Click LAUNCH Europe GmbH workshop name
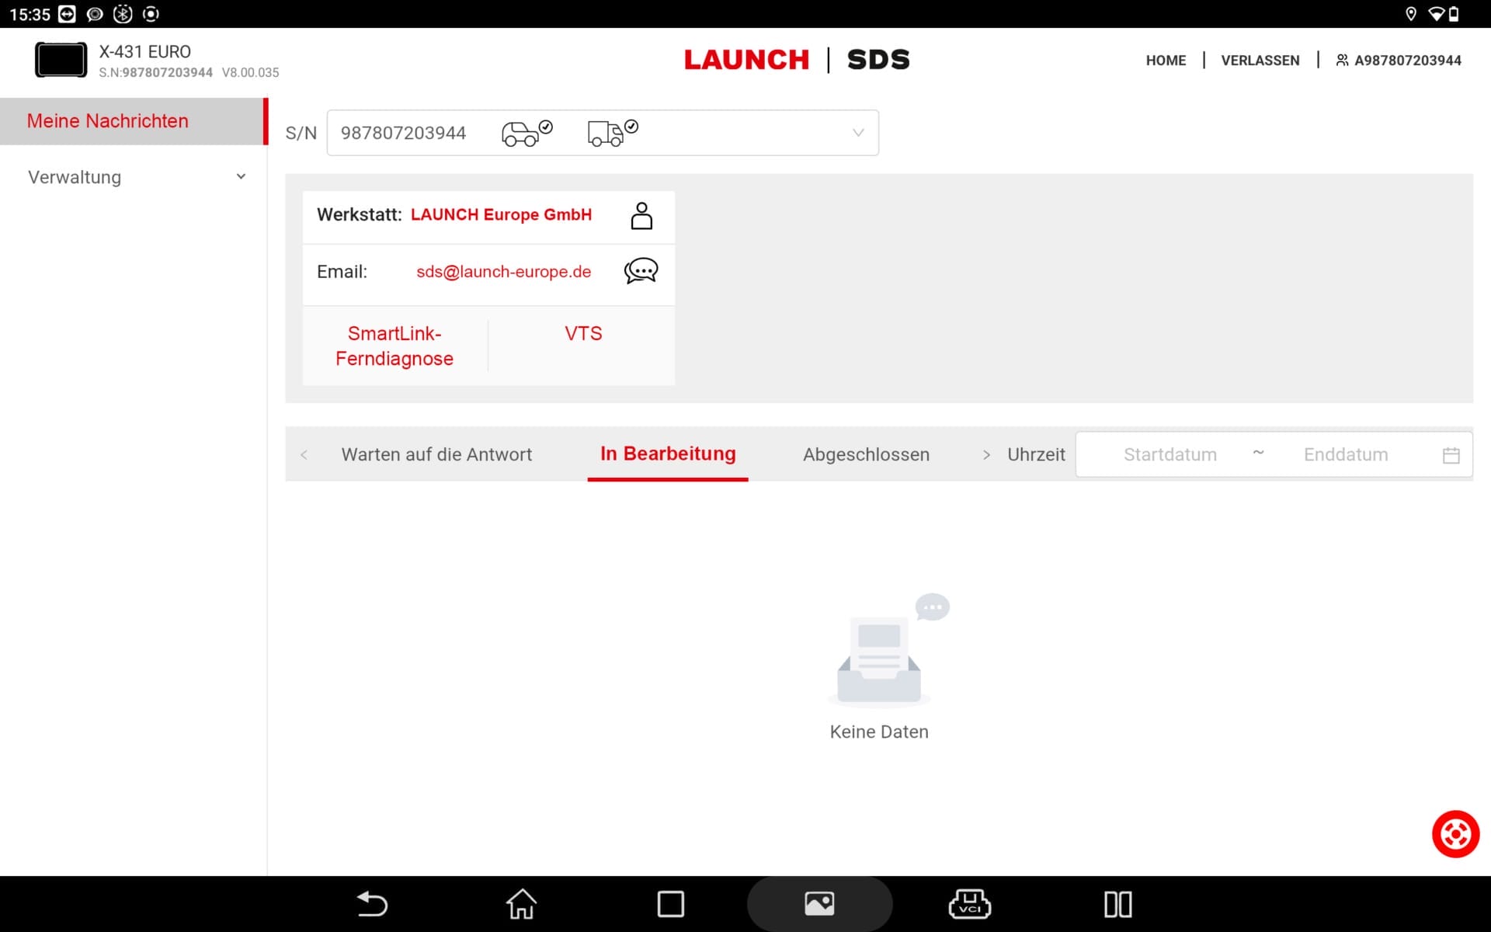The image size is (1491, 932). tap(501, 214)
